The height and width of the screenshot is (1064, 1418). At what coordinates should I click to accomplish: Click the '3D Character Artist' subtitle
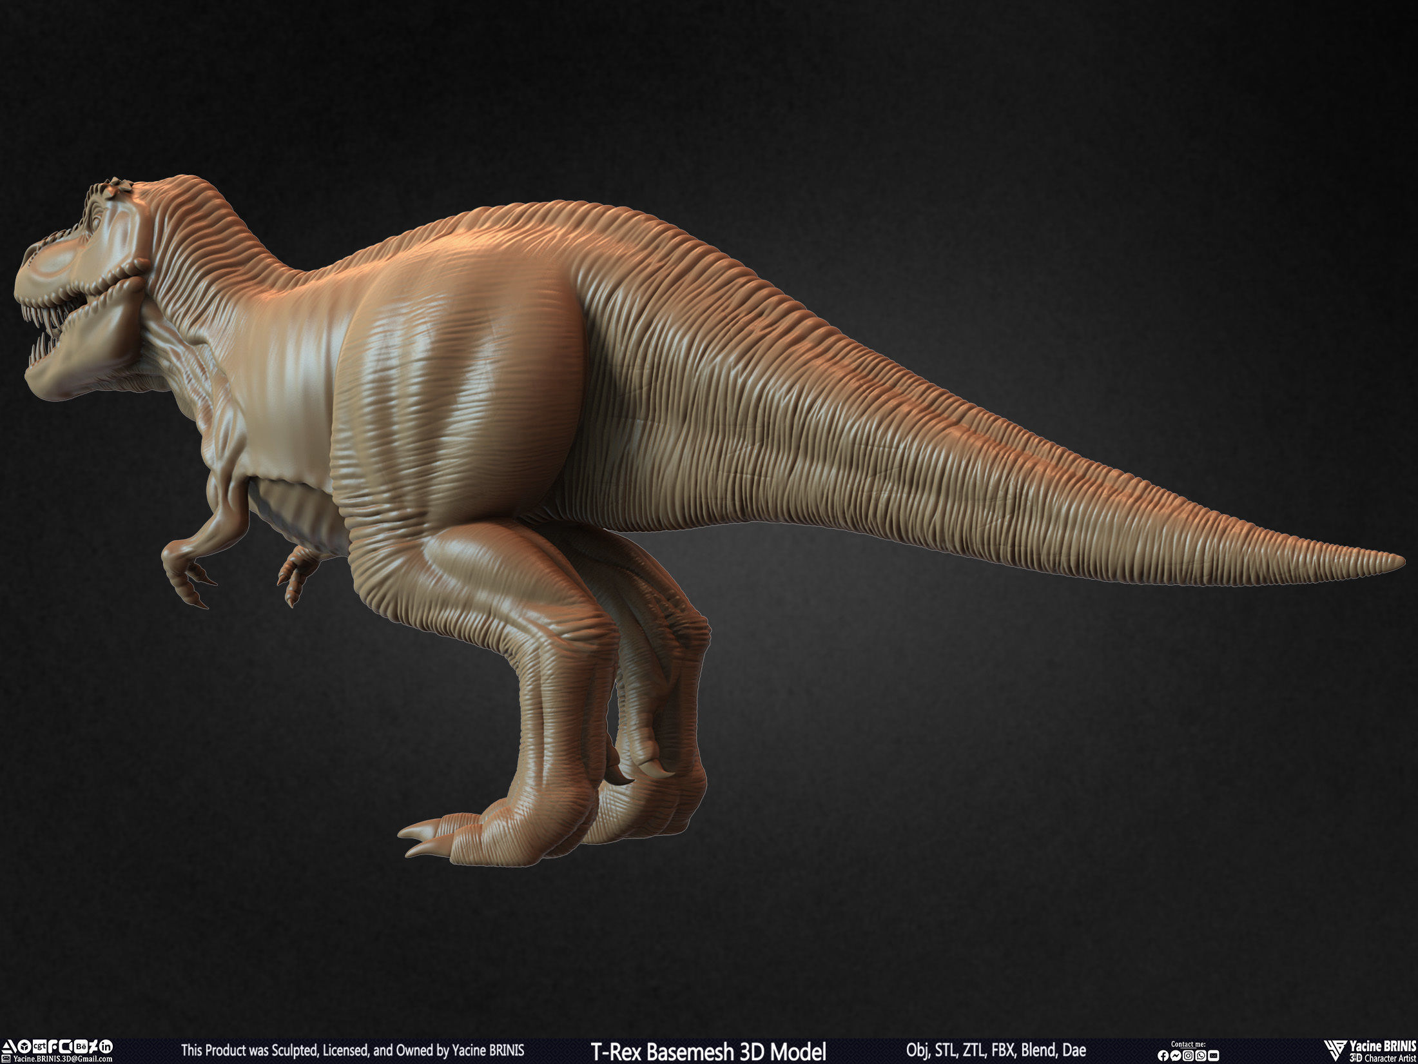click(1383, 1058)
